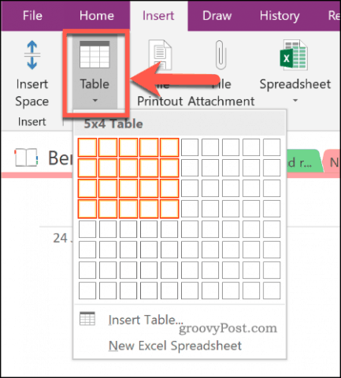
Task: Click the Insert Space arrows icon
Action: point(32,55)
